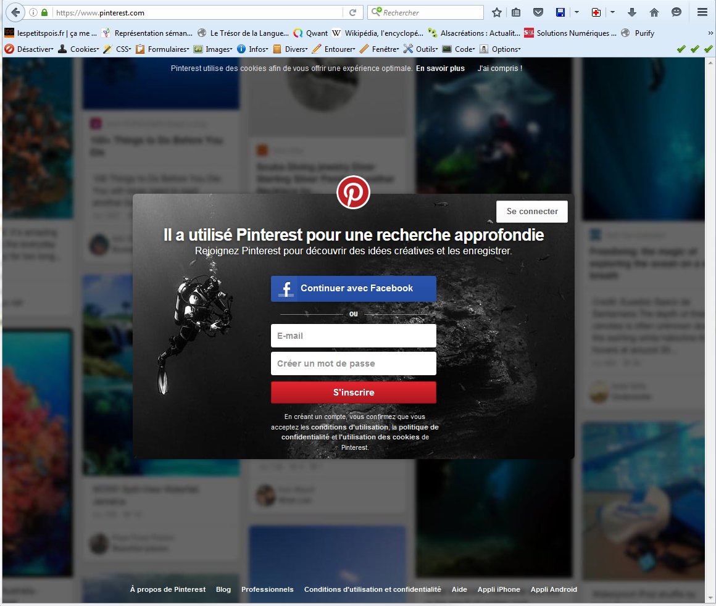Open the site information icon in the address bar
The width and height of the screenshot is (716, 606).
(33, 12)
